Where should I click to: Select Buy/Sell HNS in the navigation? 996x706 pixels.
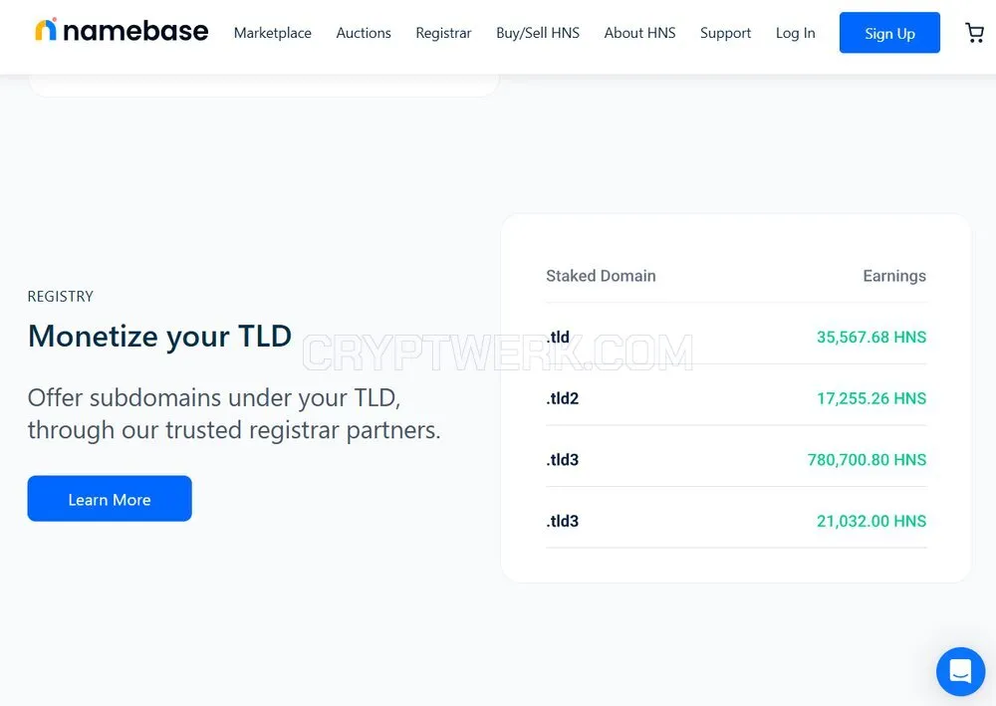click(x=538, y=33)
